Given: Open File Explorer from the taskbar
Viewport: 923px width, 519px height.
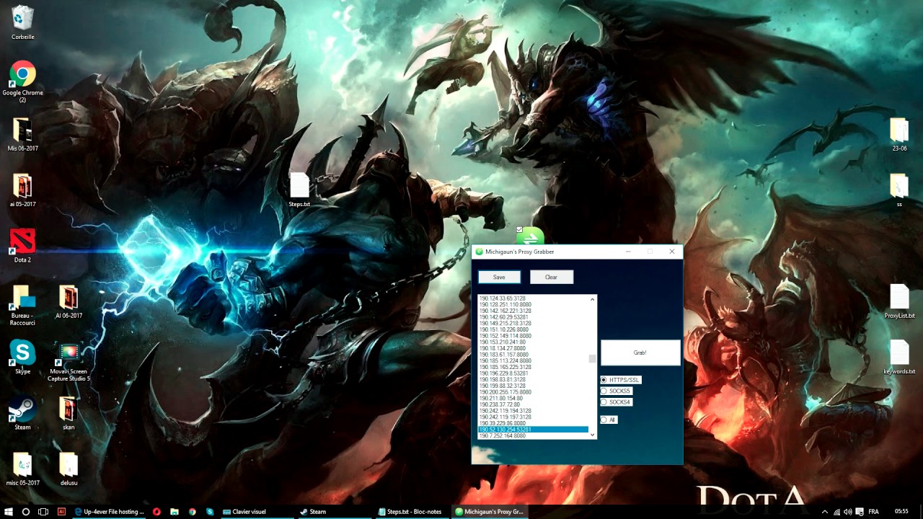Looking at the screenshot, I should tap(175, 512).
